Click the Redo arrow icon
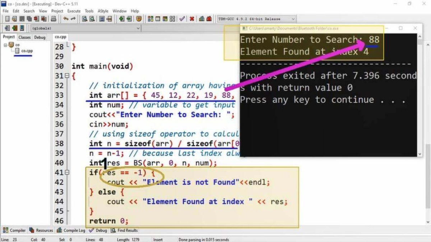 pos(73,19)
